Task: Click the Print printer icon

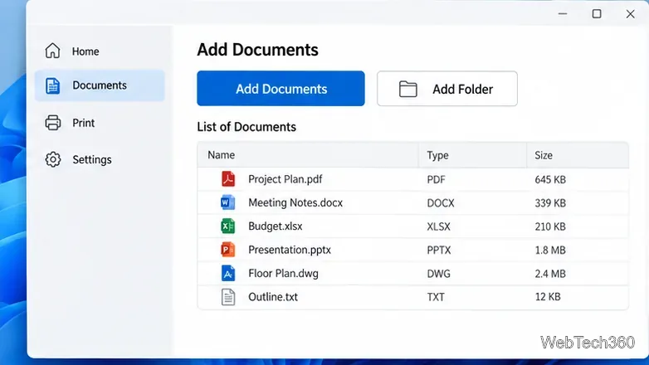Action: click(x=53, y=123)
